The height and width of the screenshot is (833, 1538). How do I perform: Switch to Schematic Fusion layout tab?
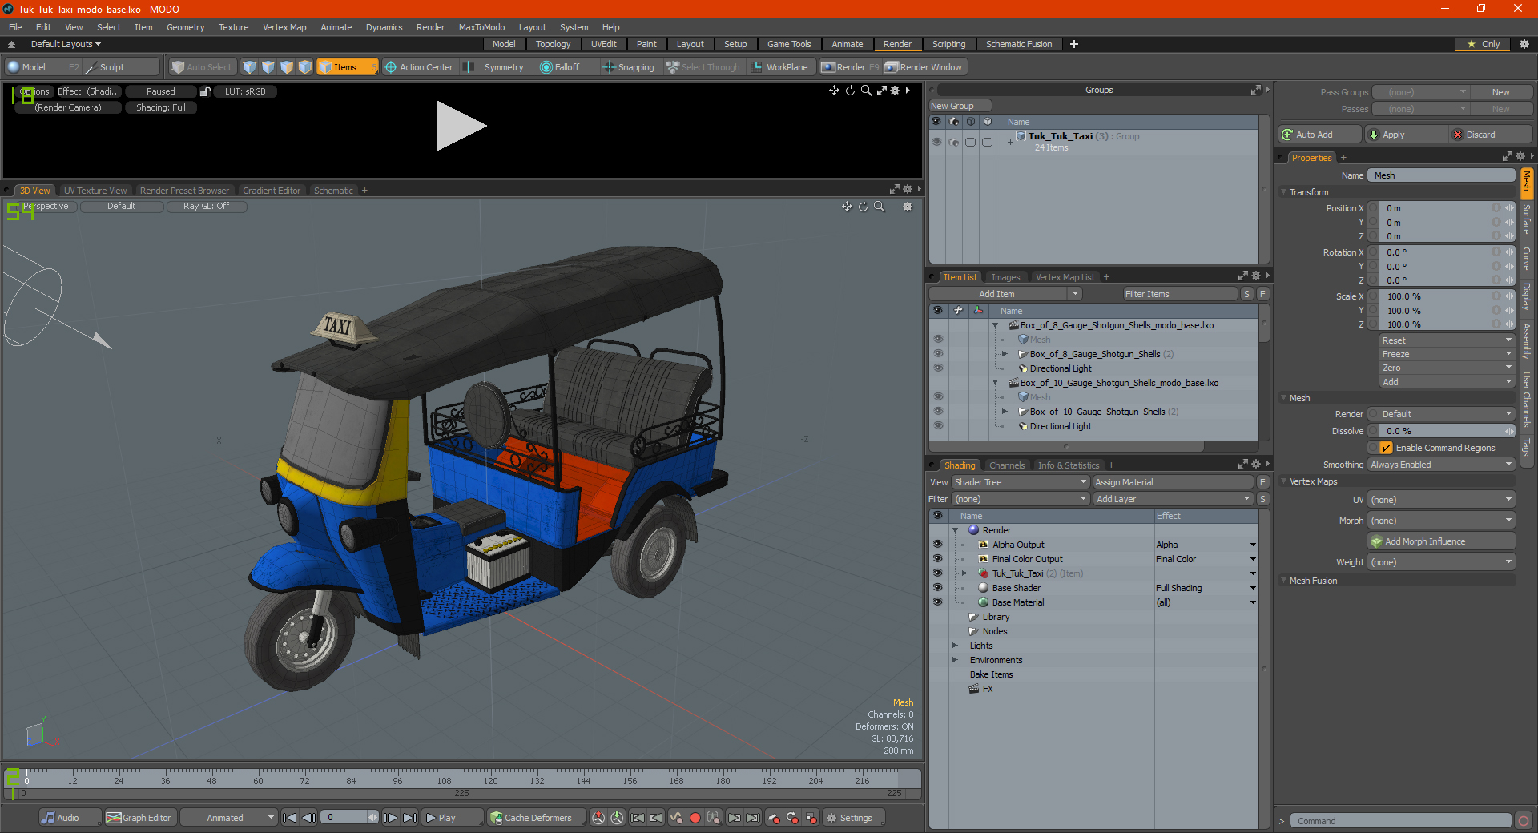click(x=1019, y=44)
